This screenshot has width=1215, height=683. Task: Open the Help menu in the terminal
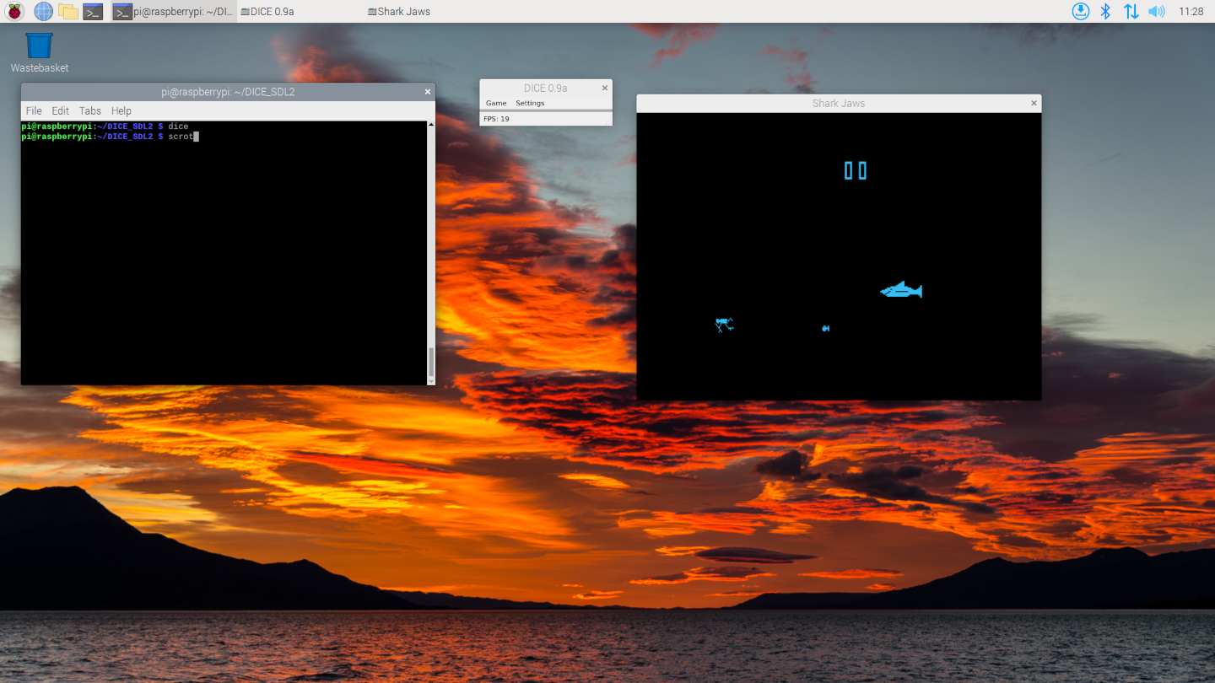121,110
